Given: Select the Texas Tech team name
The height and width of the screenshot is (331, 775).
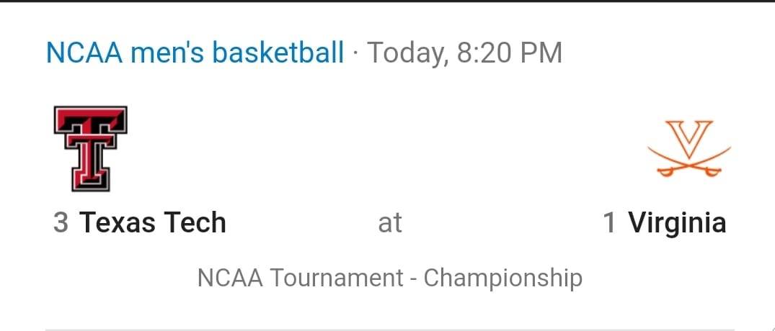Looking at the screenshot, I should click(x=152, y=222).
